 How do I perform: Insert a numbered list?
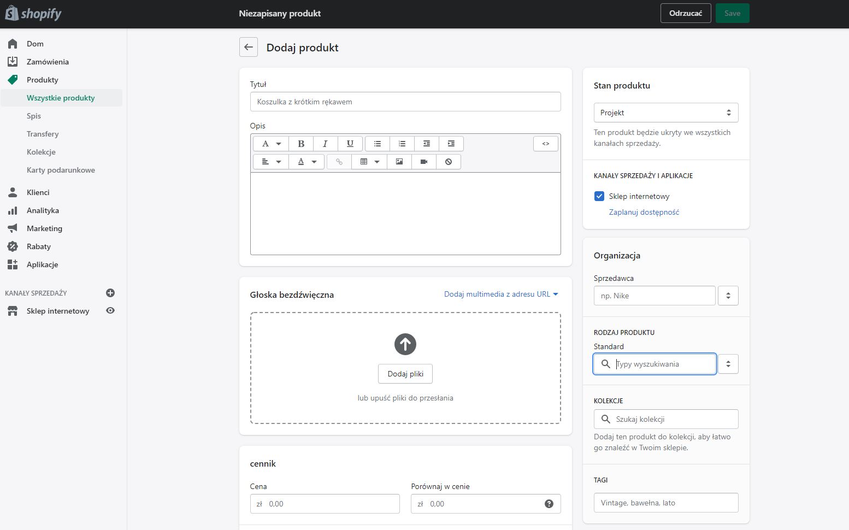point(402,144)
